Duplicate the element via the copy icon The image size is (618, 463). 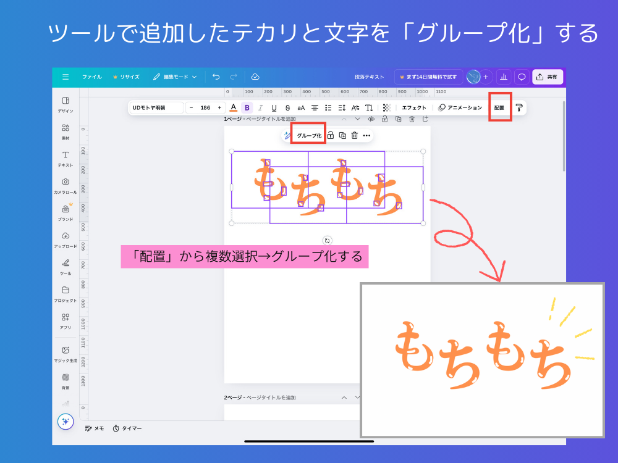[342, 135]
